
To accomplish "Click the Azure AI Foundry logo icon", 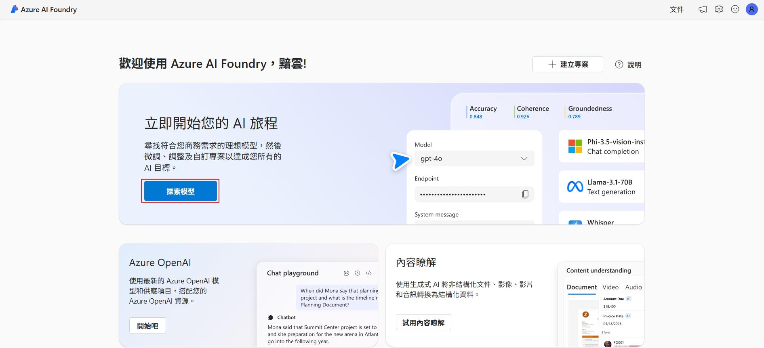I will point(14,9).
